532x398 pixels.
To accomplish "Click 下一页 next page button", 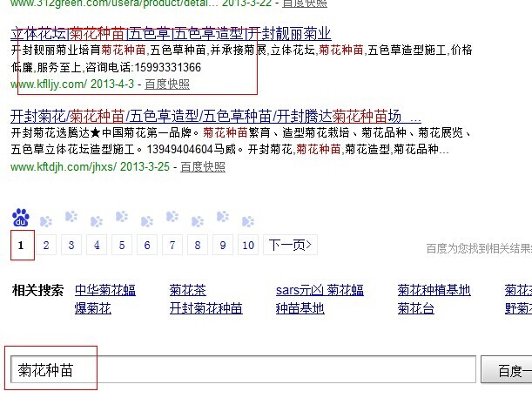I will tap(291, 245).
